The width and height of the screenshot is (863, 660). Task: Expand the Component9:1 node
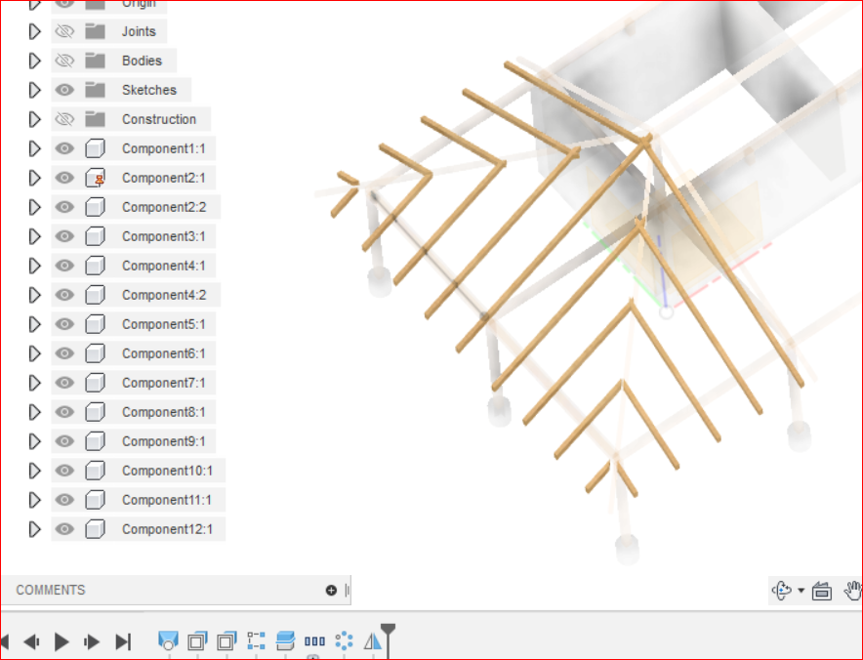[35, 441]
